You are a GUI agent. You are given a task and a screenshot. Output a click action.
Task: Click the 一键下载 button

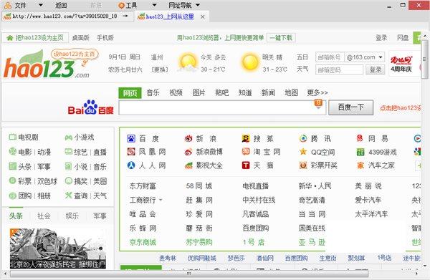click(281, 37)
